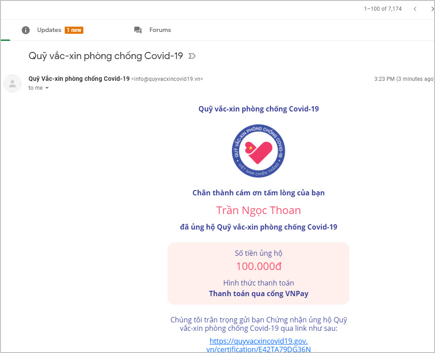Expand recipient details next to "to me"
Screen dimensions: 435x353
click(x=47, y=88)
